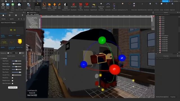Activate the RopeMaster plugin
This screenshot has width=180, height=101.
tap(74, 5)
